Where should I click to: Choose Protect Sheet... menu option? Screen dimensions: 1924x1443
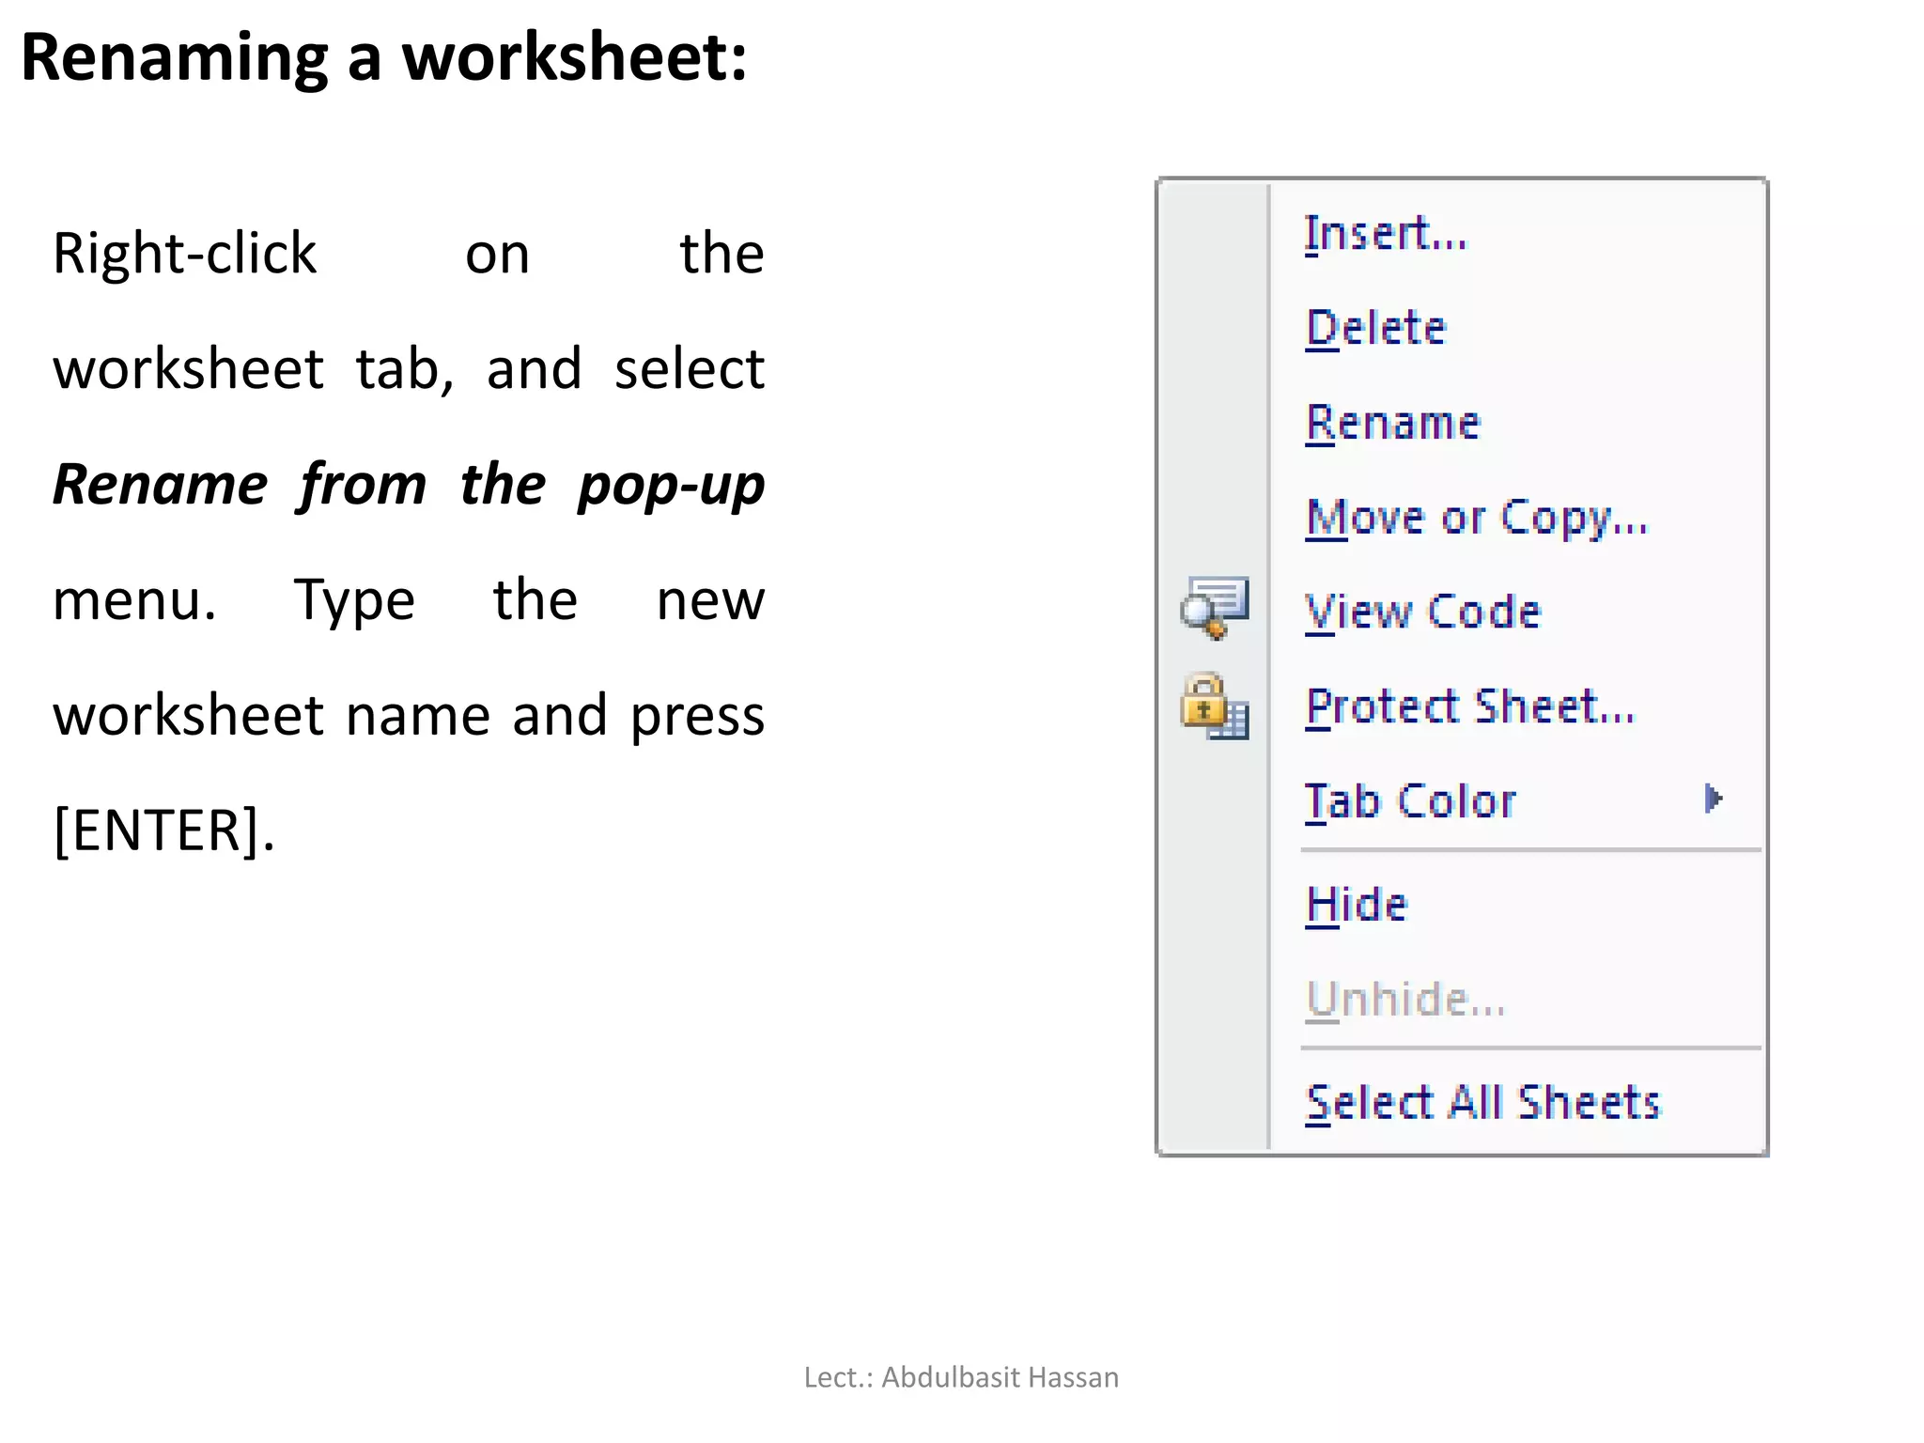(x=1470, y=706)
